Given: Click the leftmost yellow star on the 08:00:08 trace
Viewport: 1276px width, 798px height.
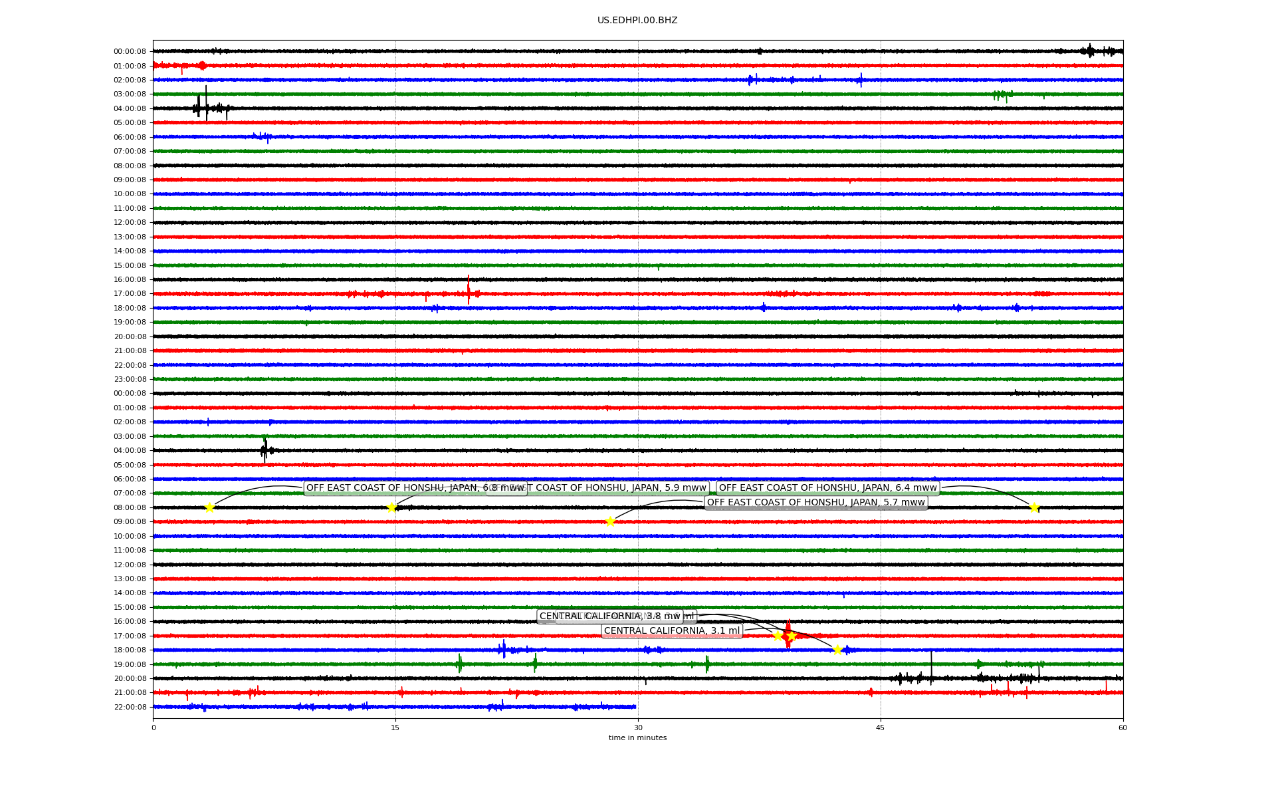Looking at the screenshot, I should pos(209,507).
